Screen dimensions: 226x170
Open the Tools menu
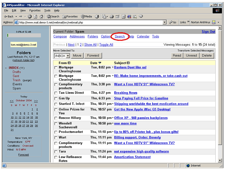tap(47, 10)
